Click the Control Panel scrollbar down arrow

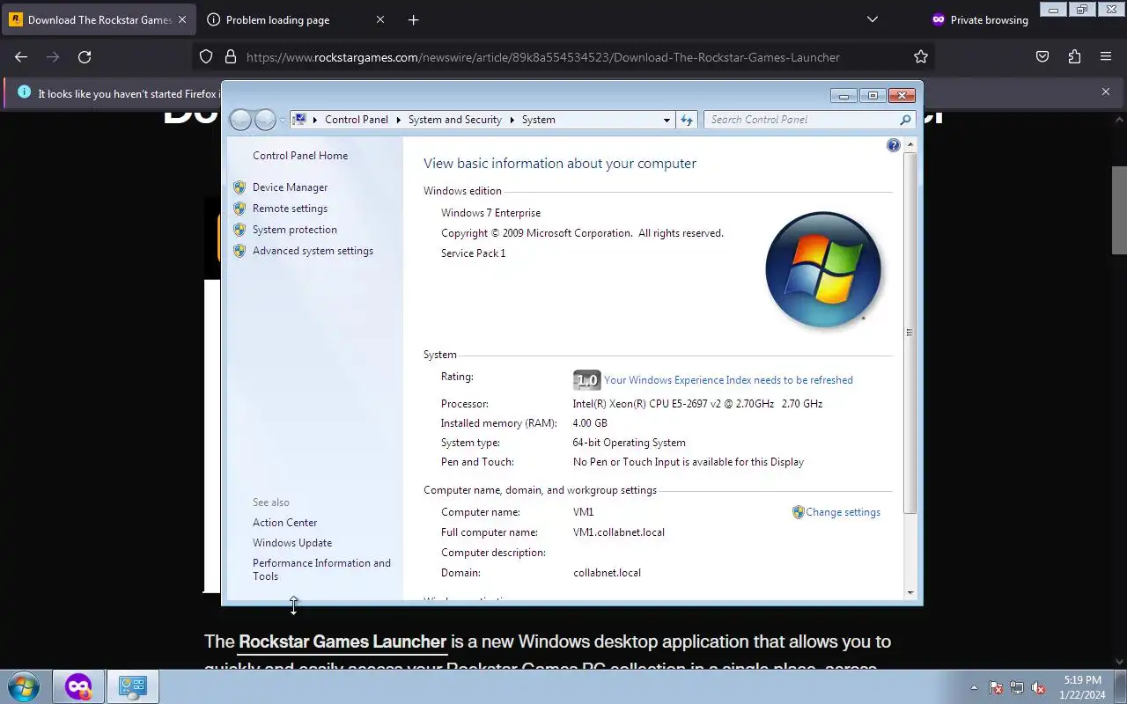pos(910,593)
